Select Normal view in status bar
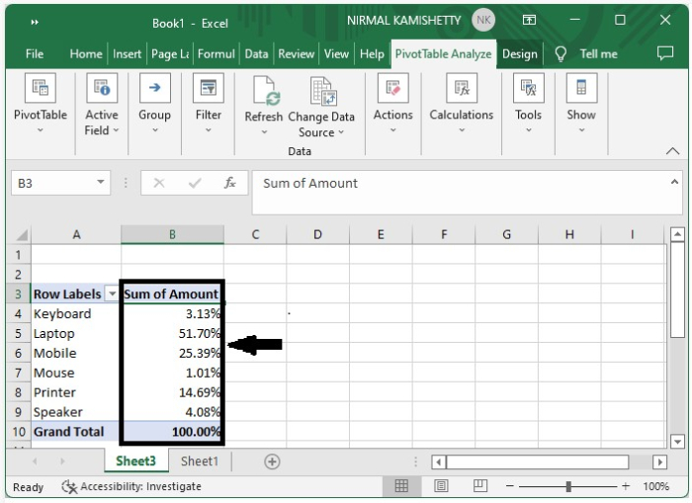The image size is (692, 503). pos(401,486)
